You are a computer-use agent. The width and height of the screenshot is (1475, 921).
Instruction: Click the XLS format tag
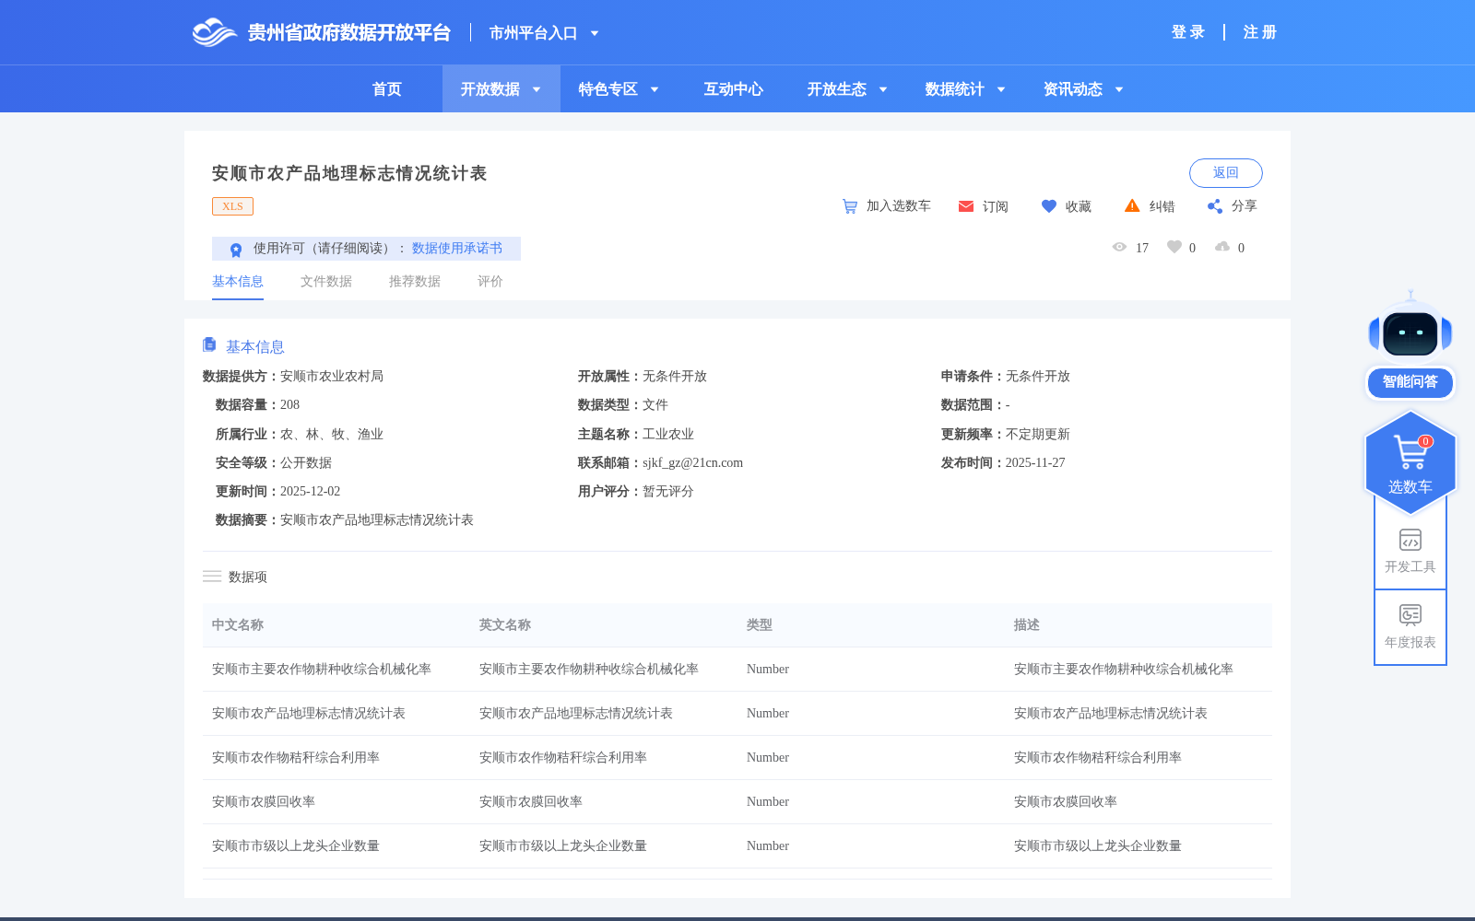pyautogui.click(x=232, y=206)
